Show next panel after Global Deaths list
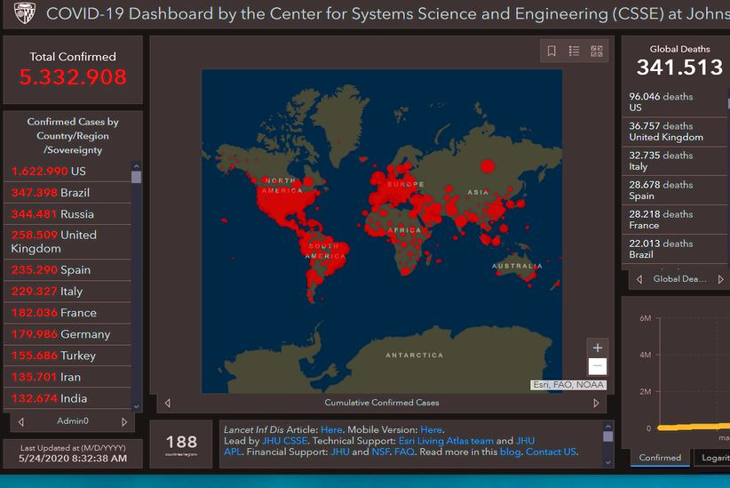The width and height of the screenshot is (730, 488). point(721,279)
